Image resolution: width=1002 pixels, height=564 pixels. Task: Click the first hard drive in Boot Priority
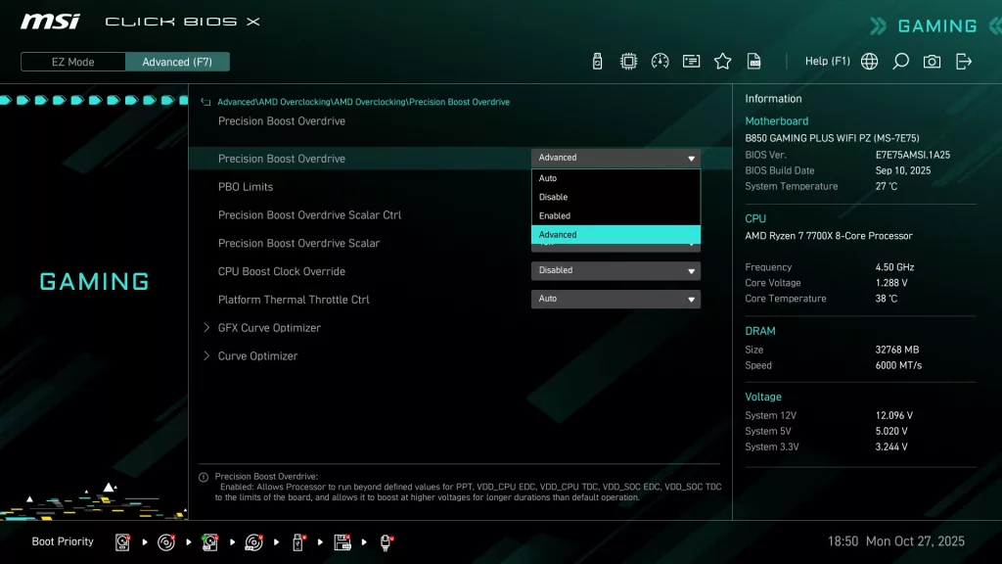[x=121, y=541]
